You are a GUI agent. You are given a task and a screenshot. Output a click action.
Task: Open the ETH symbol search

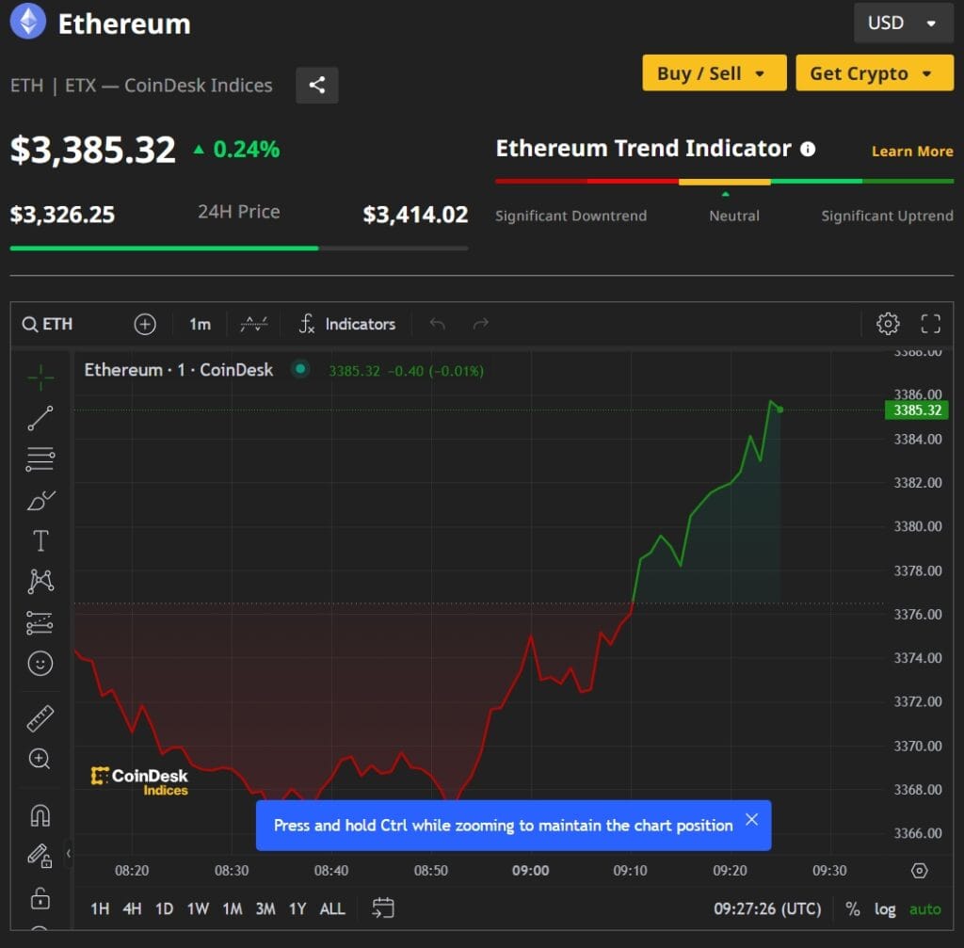(x=48, y=324)
